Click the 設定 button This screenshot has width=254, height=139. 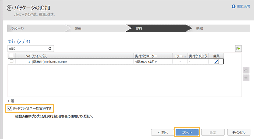point(213,132)
